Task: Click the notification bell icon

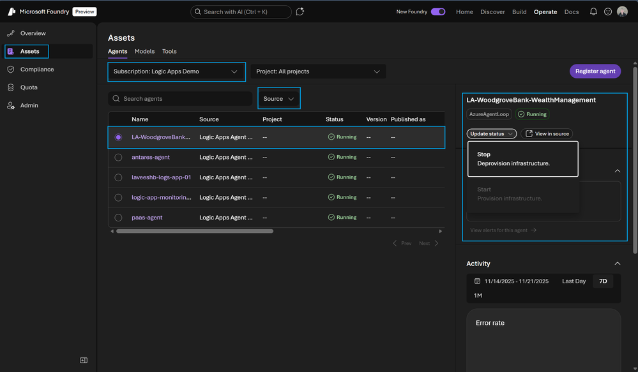Action: click(593, 11)
